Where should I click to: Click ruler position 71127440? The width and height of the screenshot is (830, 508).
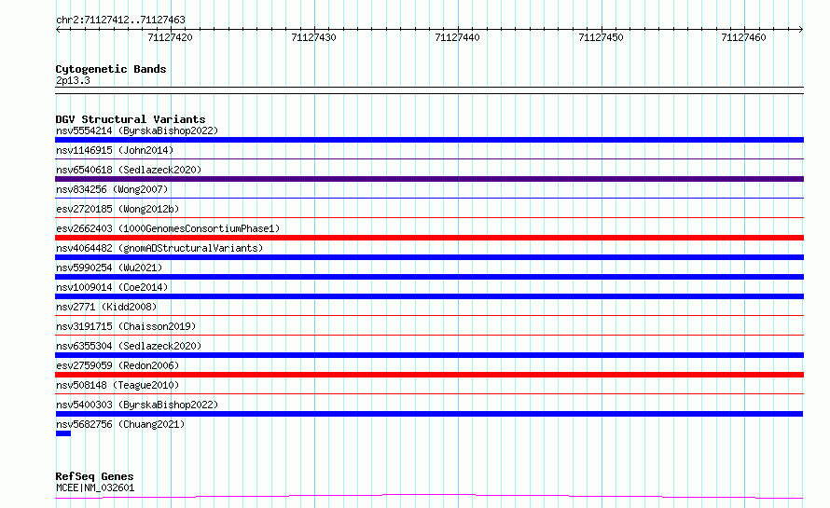click(457, 37)
